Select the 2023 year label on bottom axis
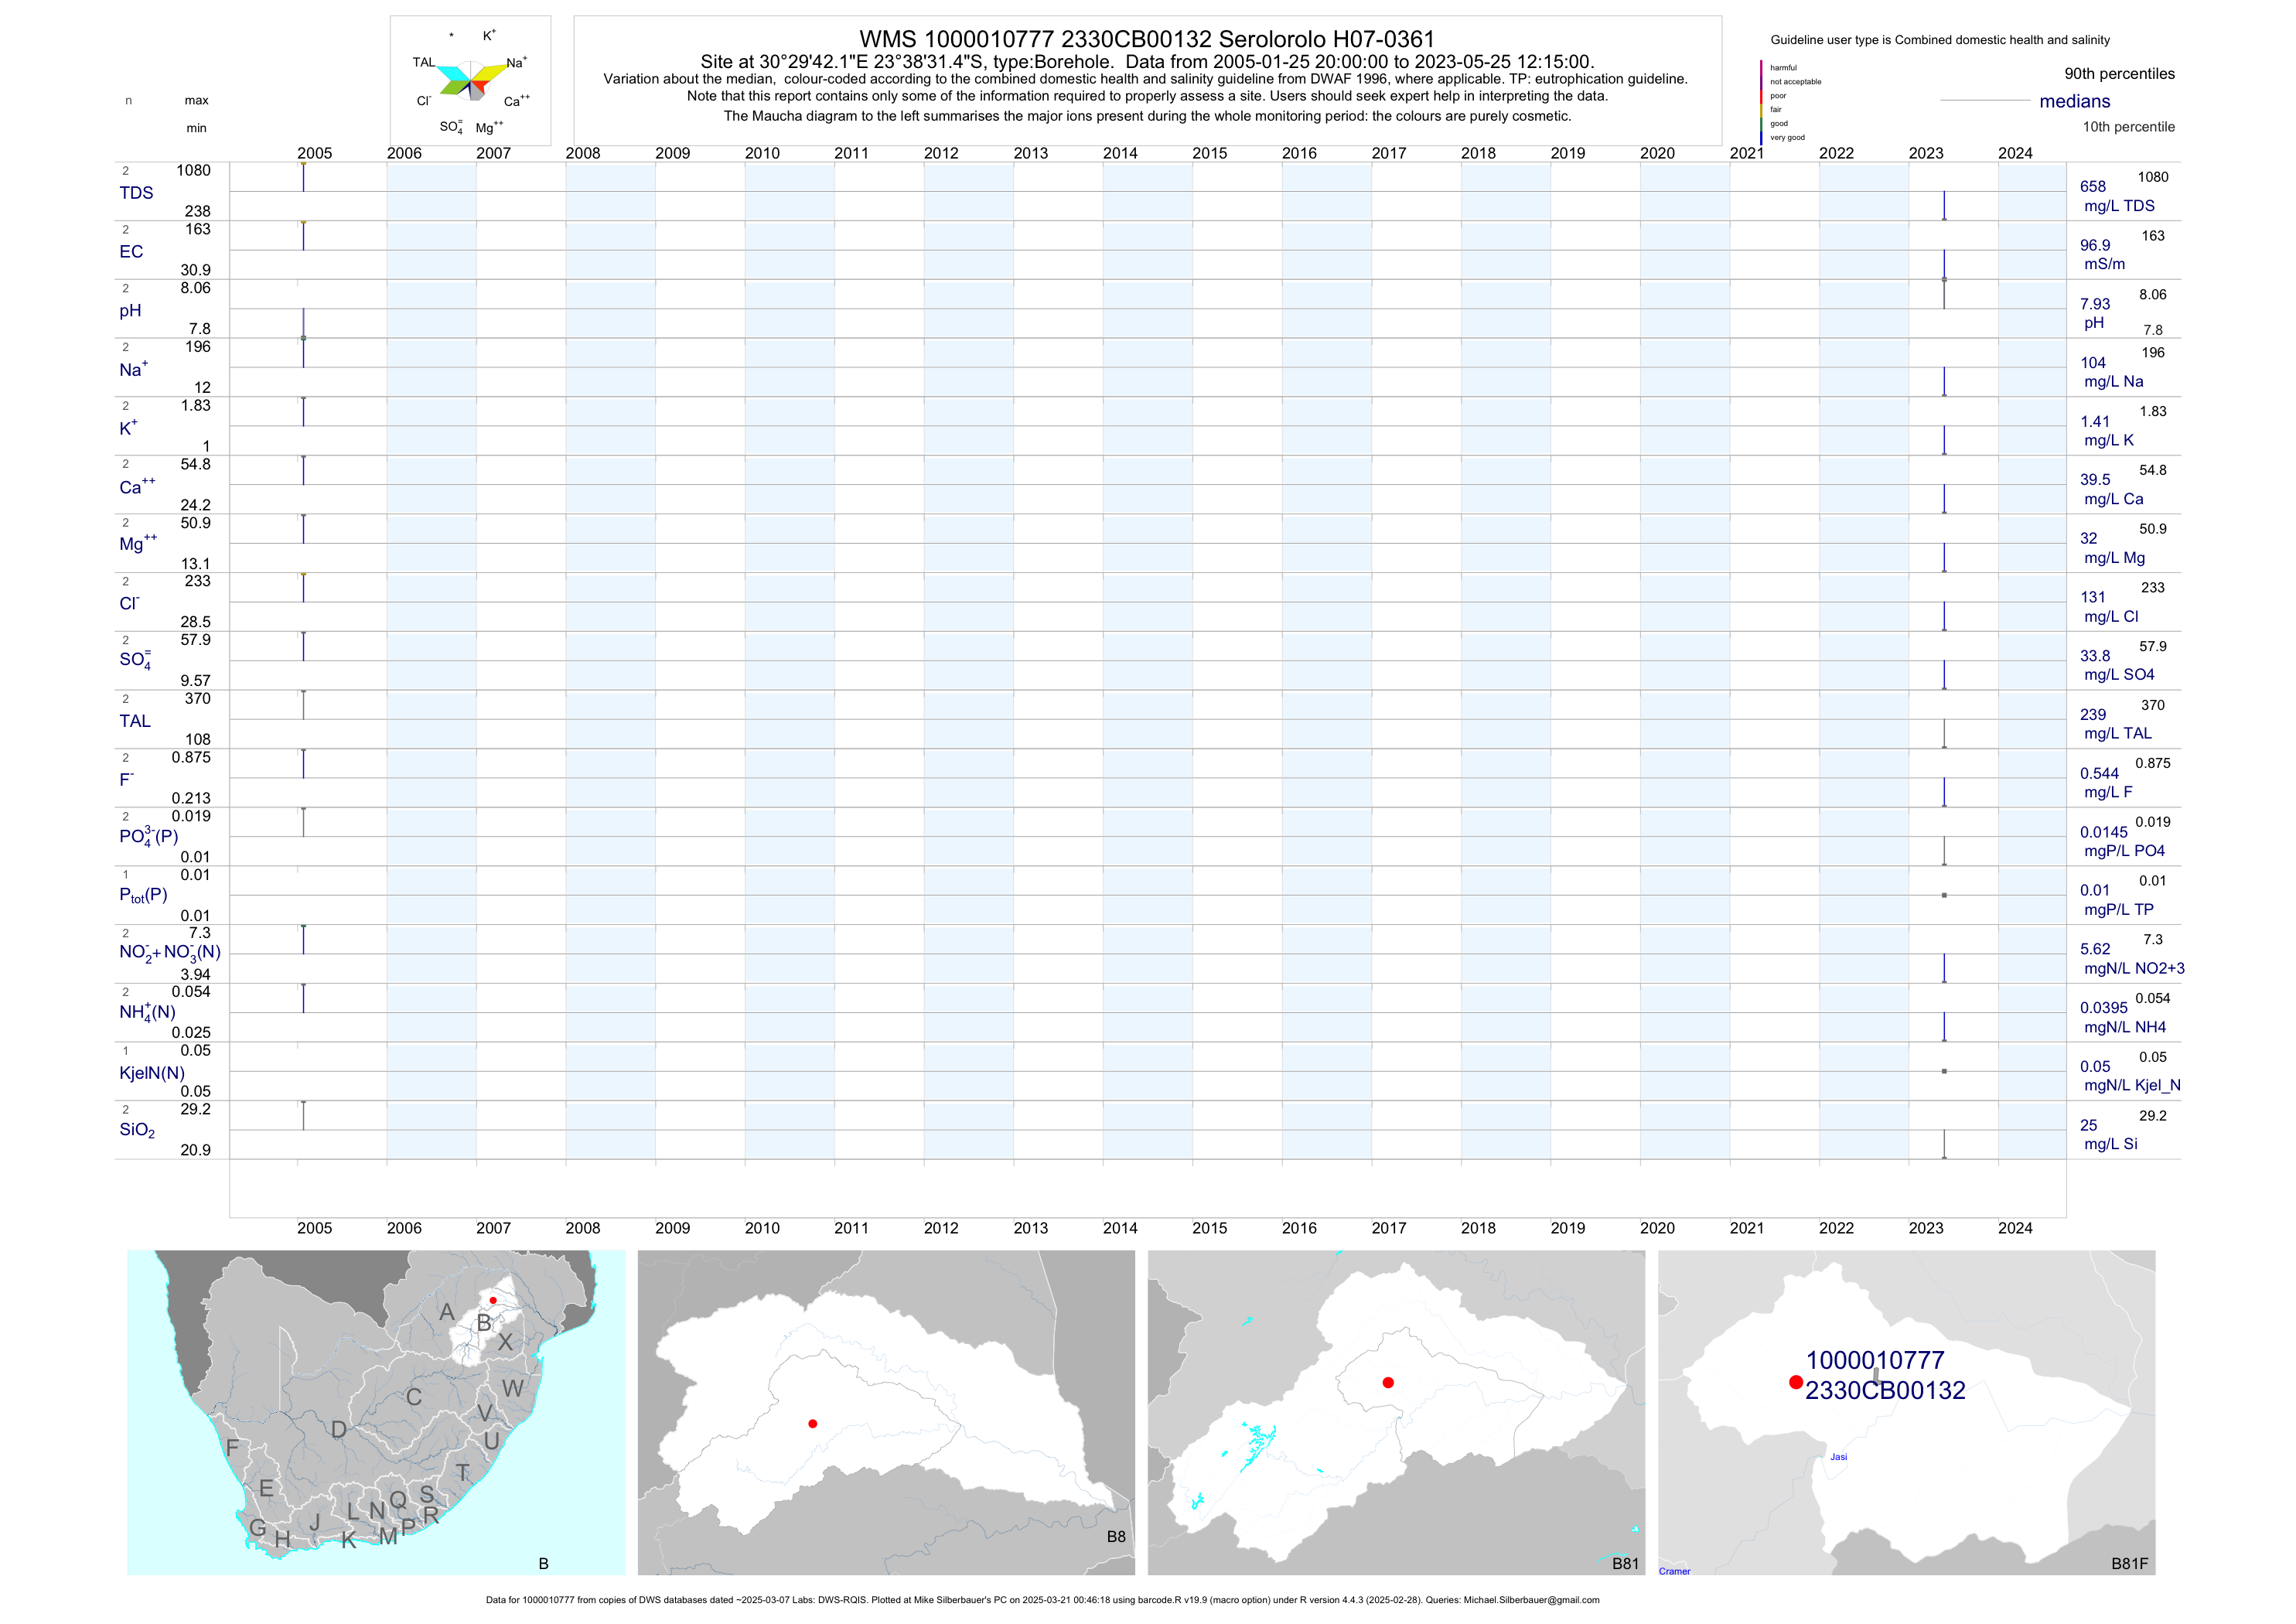Screen dimensions: 2296x1624 point(1925,1228)
